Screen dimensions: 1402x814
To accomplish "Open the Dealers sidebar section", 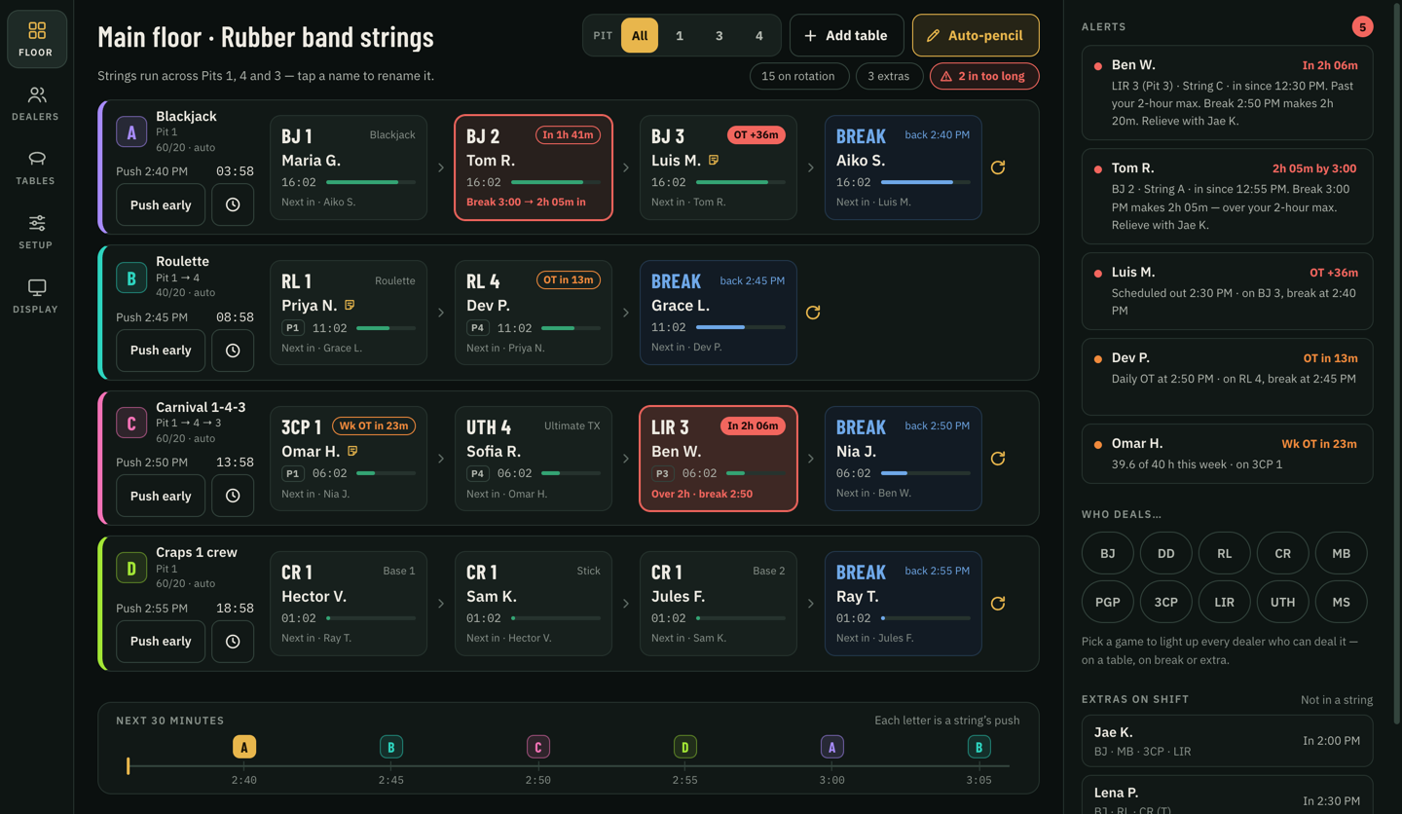I will pyautogui.click(x=36, y=103).
